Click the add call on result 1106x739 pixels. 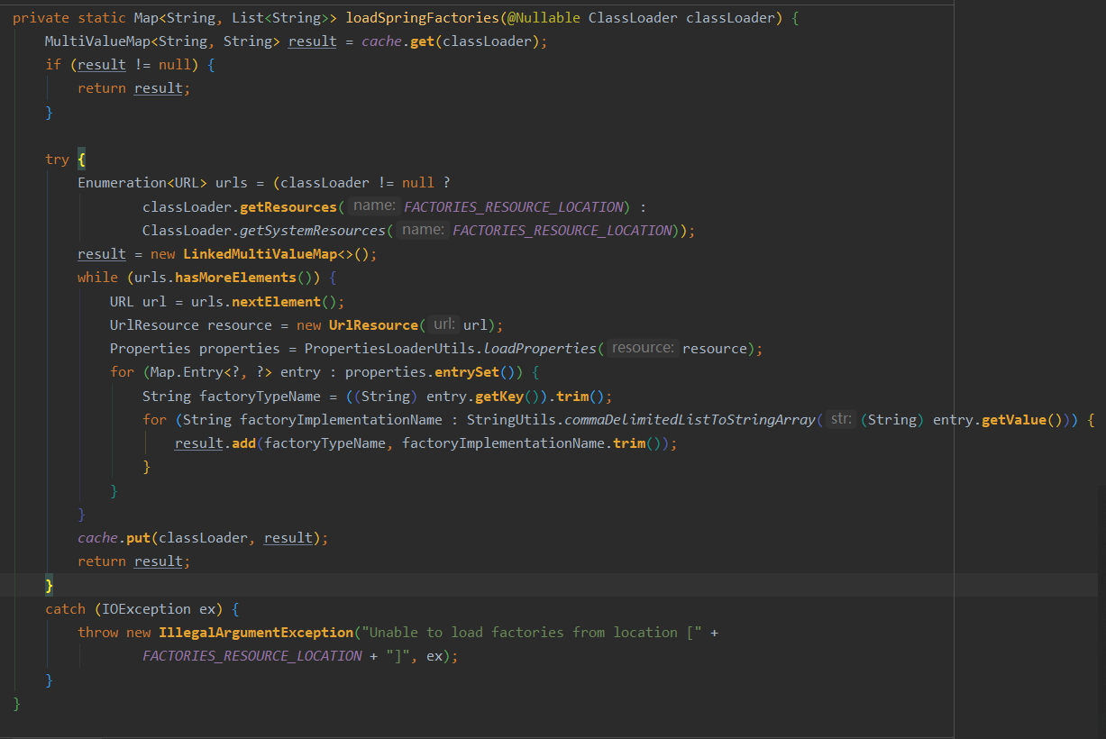point(243,442)
